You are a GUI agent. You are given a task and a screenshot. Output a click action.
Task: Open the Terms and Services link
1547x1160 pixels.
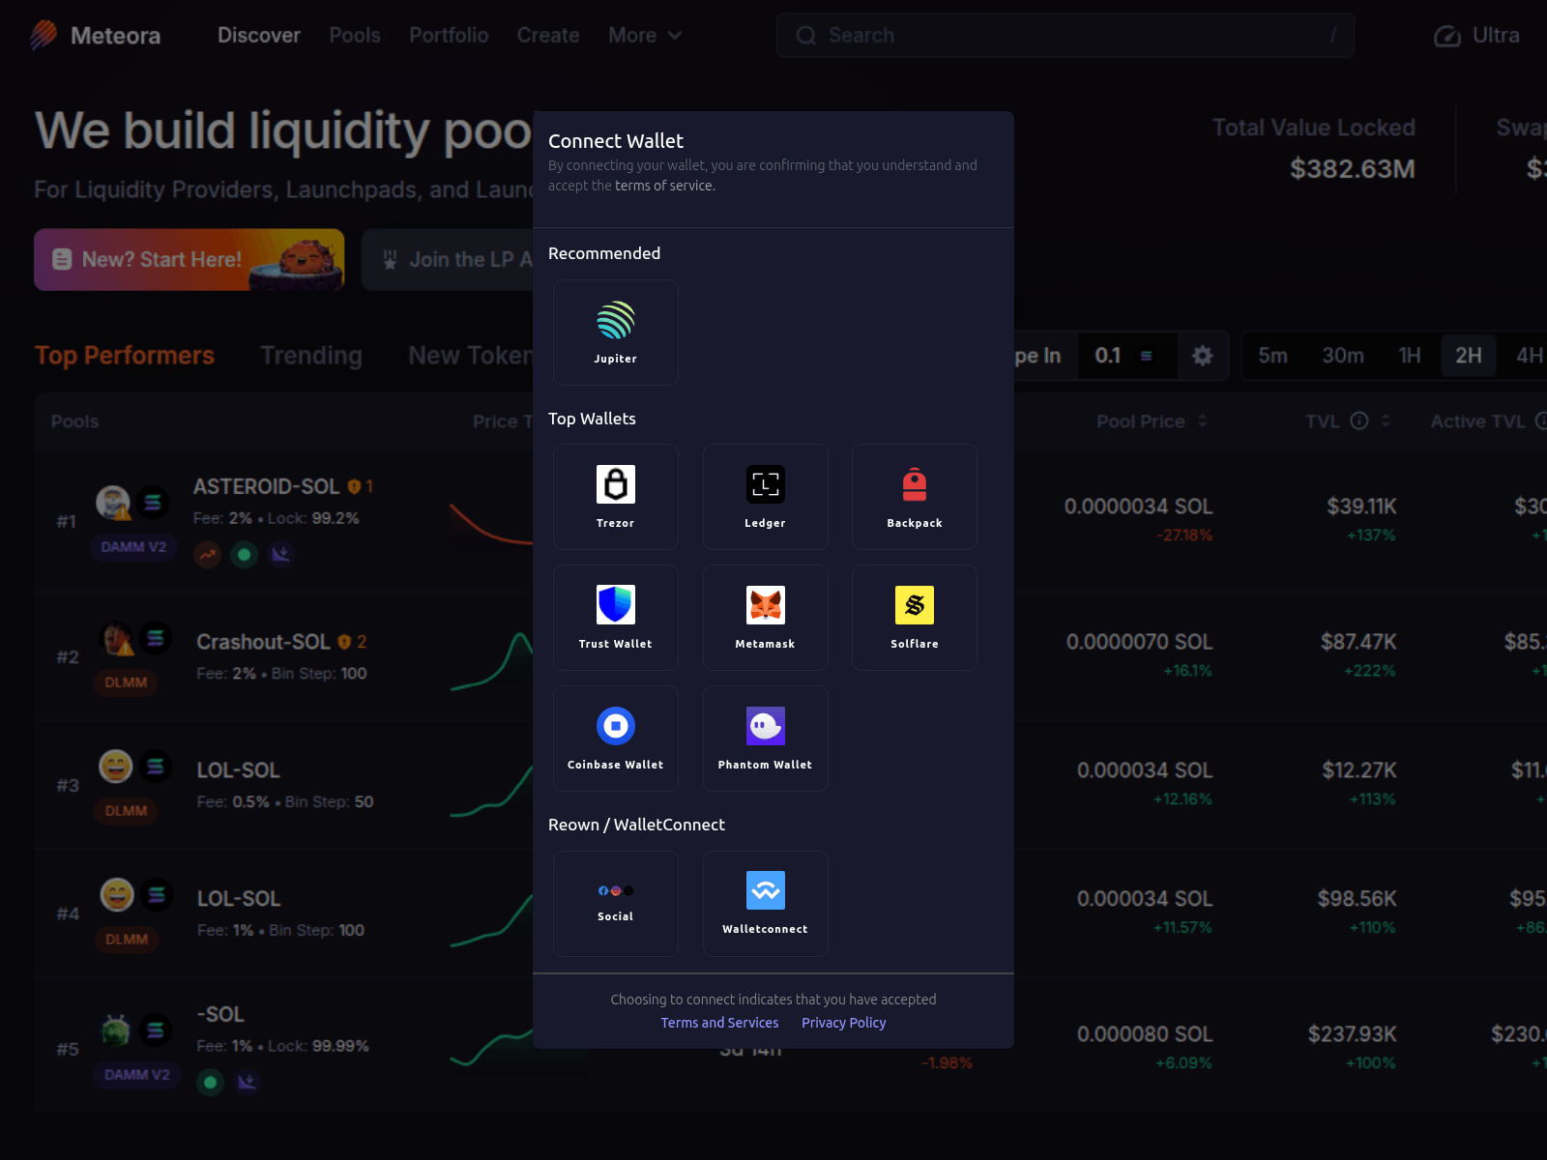(719, 1023)
